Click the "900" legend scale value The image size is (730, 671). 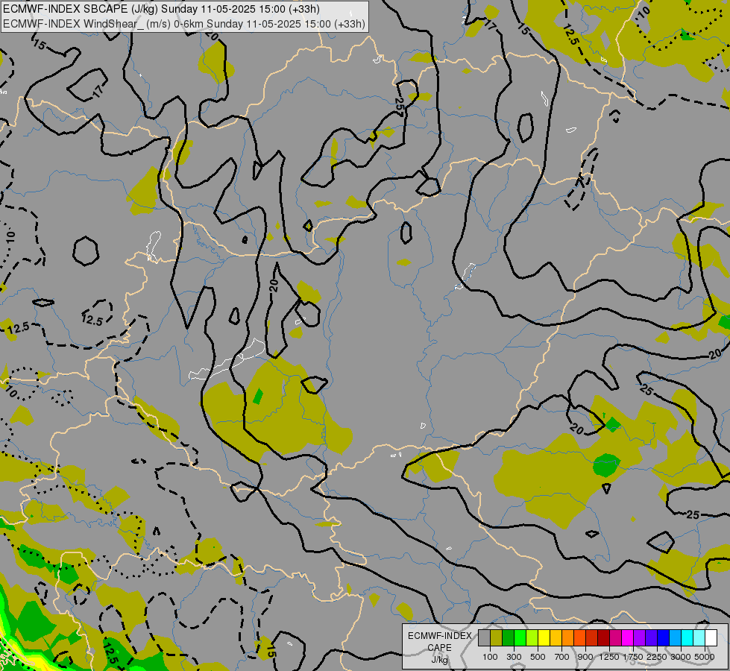[585, 657]
